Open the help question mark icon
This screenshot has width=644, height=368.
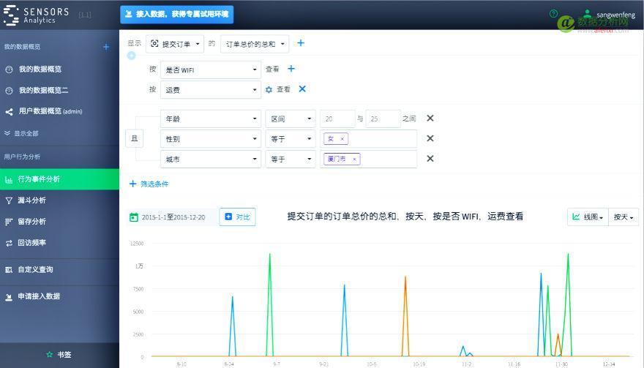pos(553,14)
